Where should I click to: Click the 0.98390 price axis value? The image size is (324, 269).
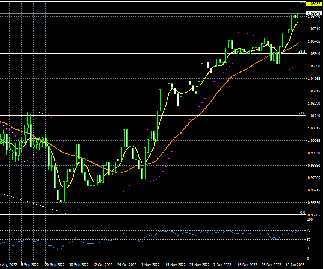pyautogui.click(x=314, y=166)
